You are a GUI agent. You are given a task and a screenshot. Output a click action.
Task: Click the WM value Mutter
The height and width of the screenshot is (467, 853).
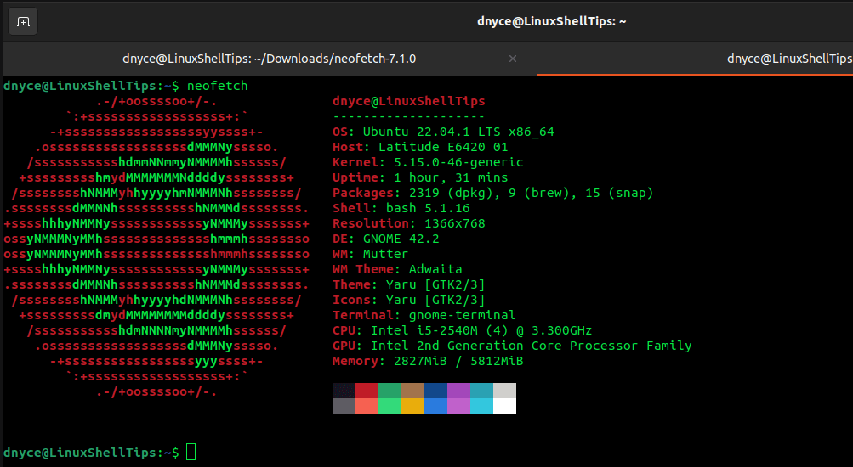385,254
